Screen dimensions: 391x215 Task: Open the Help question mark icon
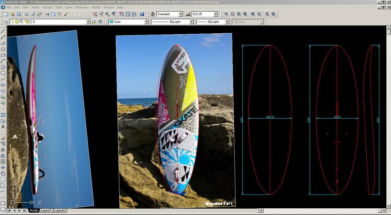[142, 14]
